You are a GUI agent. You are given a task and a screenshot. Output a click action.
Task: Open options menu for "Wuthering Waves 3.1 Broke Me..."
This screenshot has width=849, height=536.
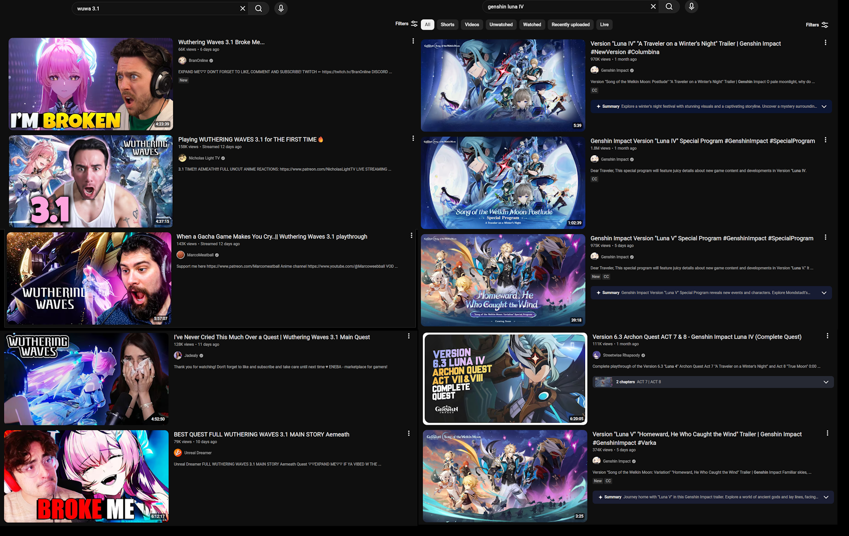click(x=413, y=41)
